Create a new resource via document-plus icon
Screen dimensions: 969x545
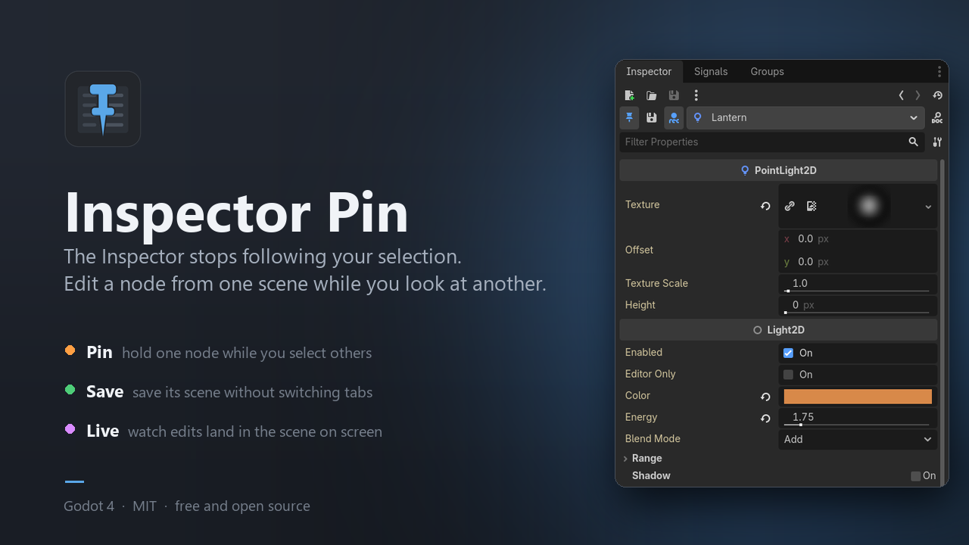coord(629,95)
